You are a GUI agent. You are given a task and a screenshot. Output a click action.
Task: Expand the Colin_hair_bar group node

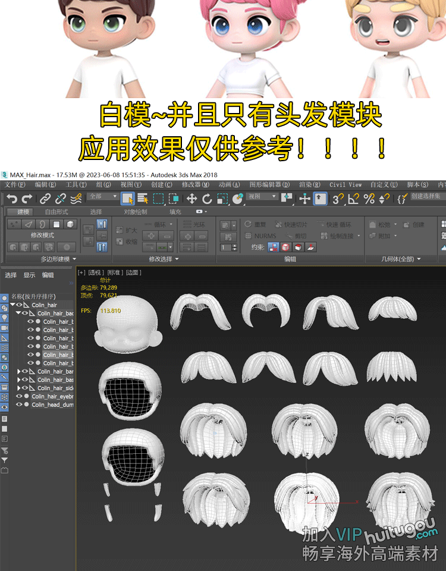18,371
